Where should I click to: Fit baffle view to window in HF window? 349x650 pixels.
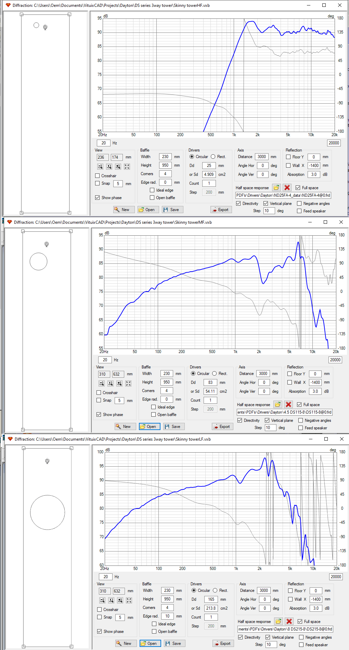[x=127, y=167]
